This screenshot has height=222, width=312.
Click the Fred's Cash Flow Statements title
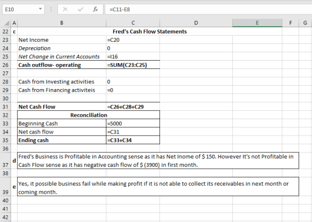pyautogui.click(x=150, y=32)
